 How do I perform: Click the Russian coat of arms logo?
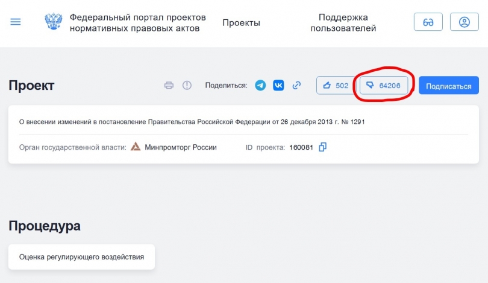(x=54, y=22)
